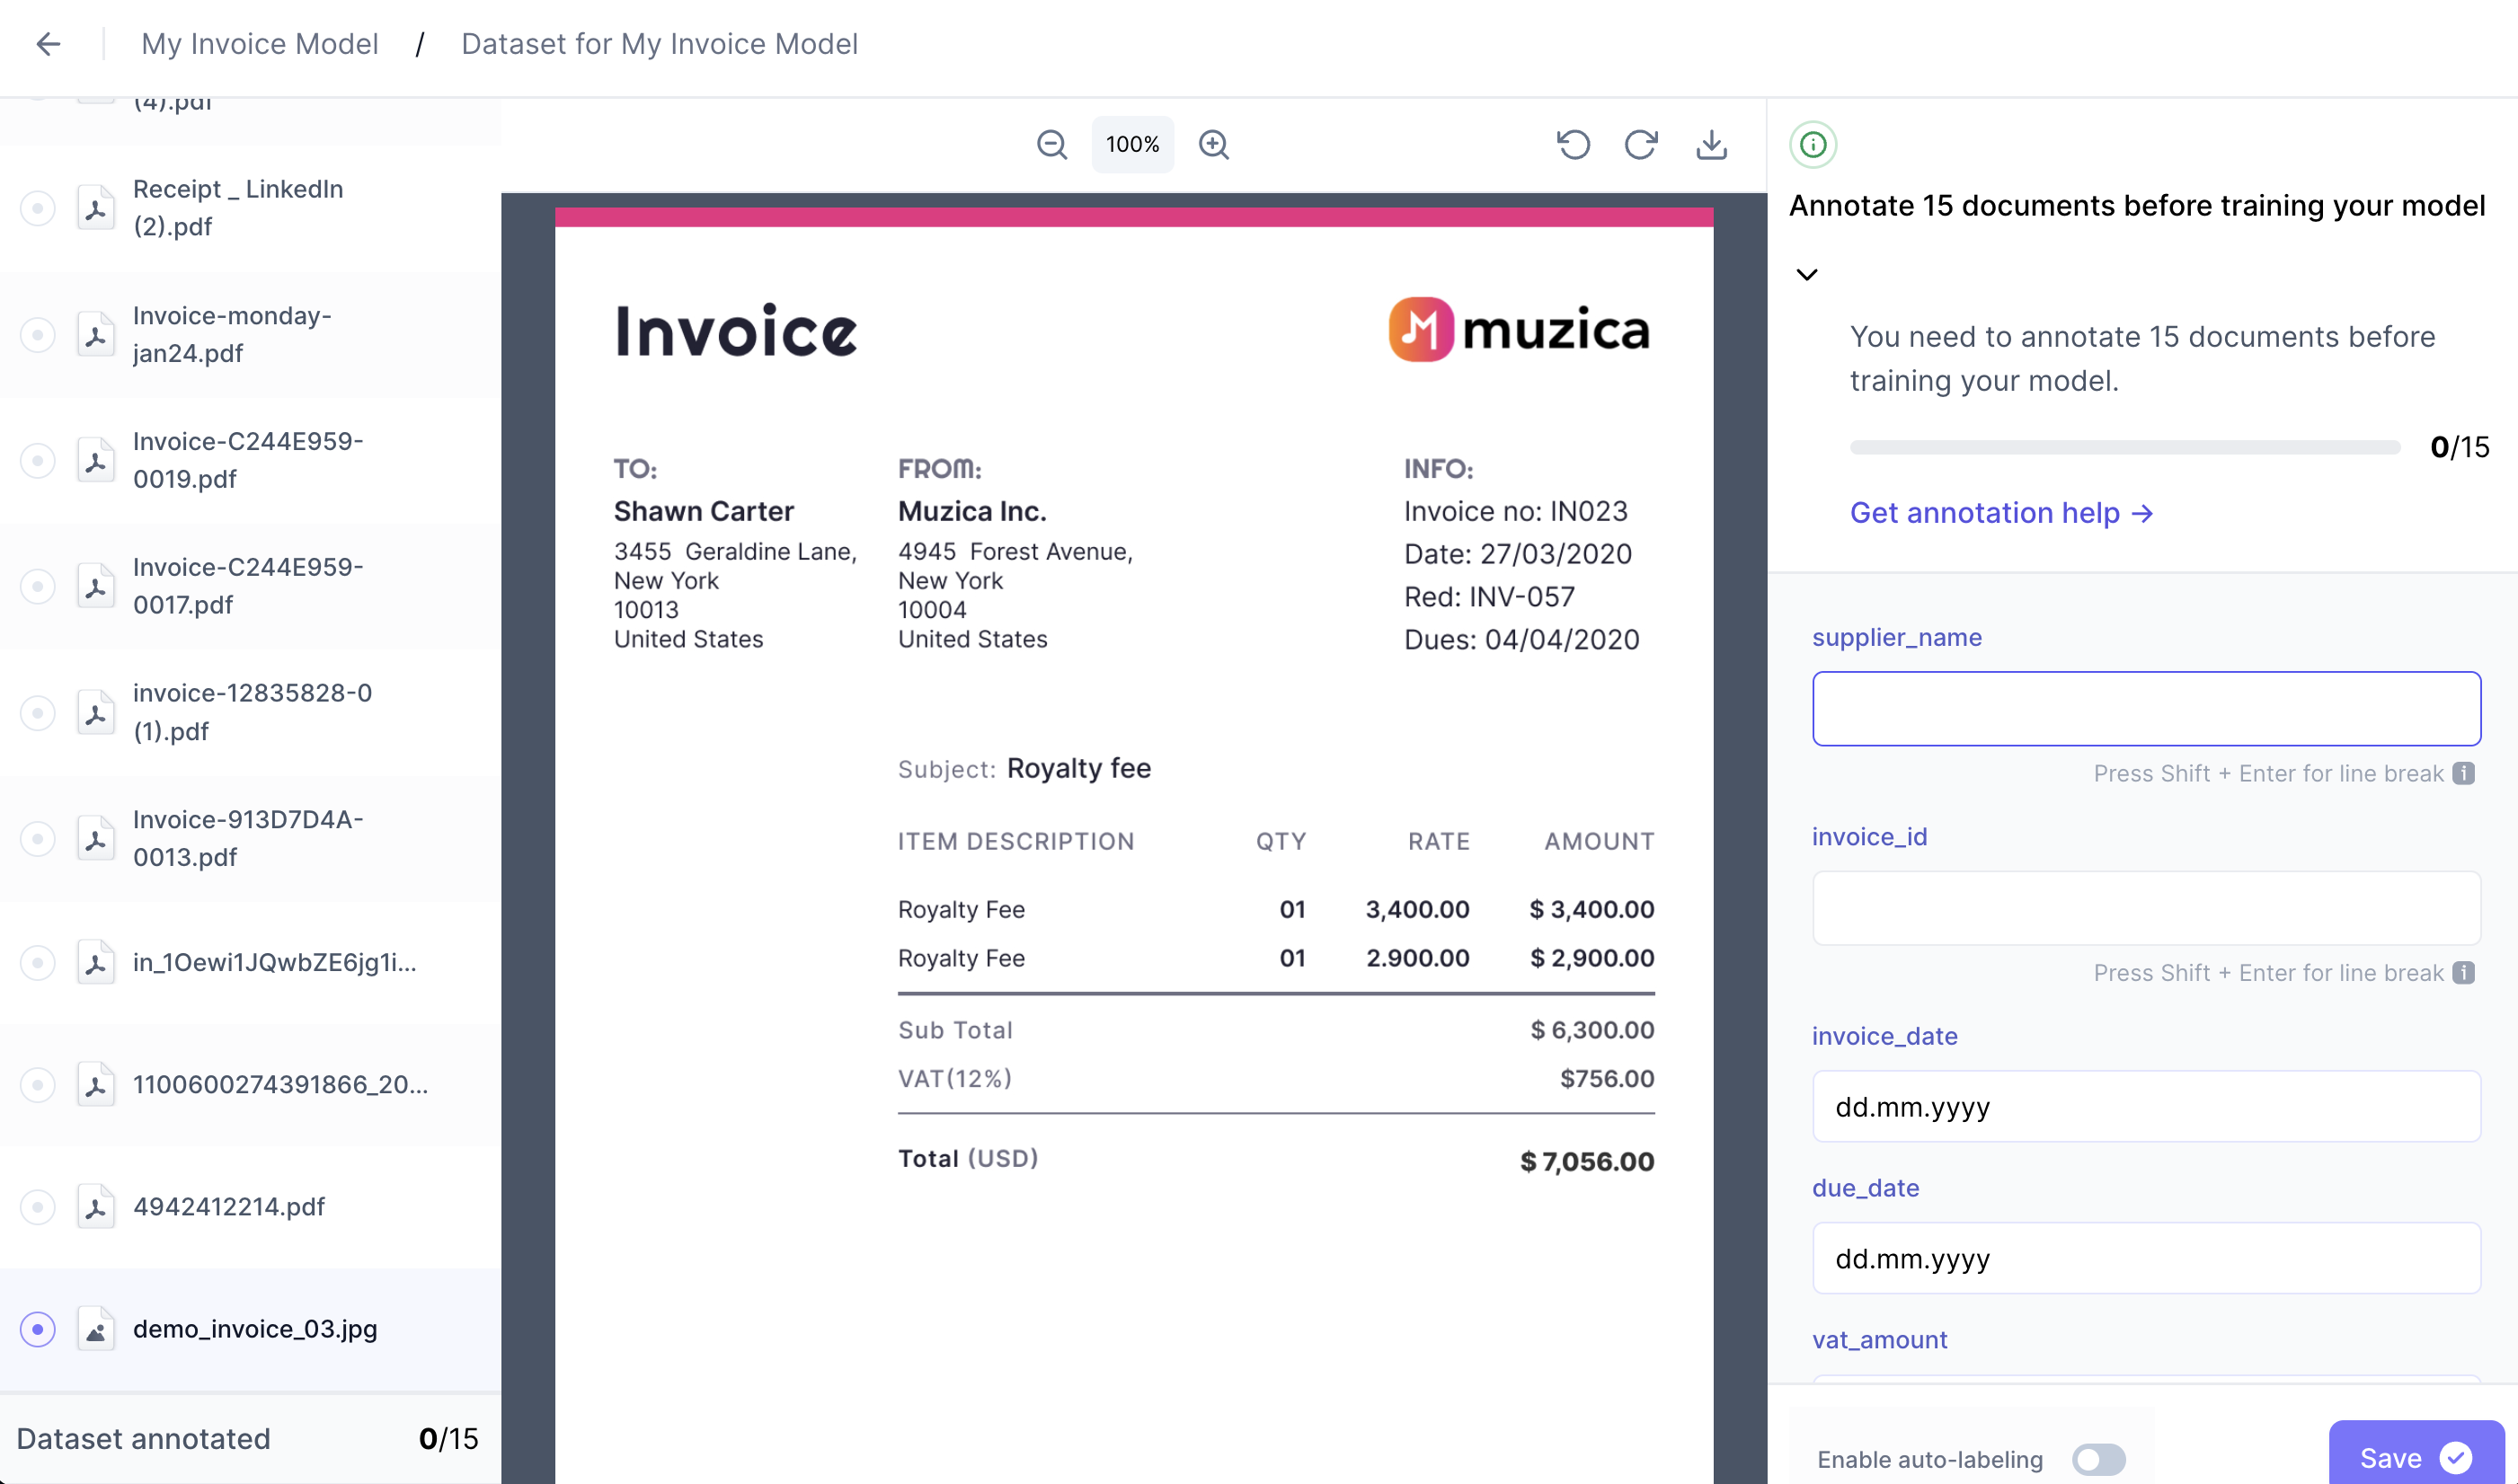Screen dimensions: 2518x1484
Task: Click the PDF icon for Receipt _ LinkedIn (2).pdf
Action: [x=96, y=208]
